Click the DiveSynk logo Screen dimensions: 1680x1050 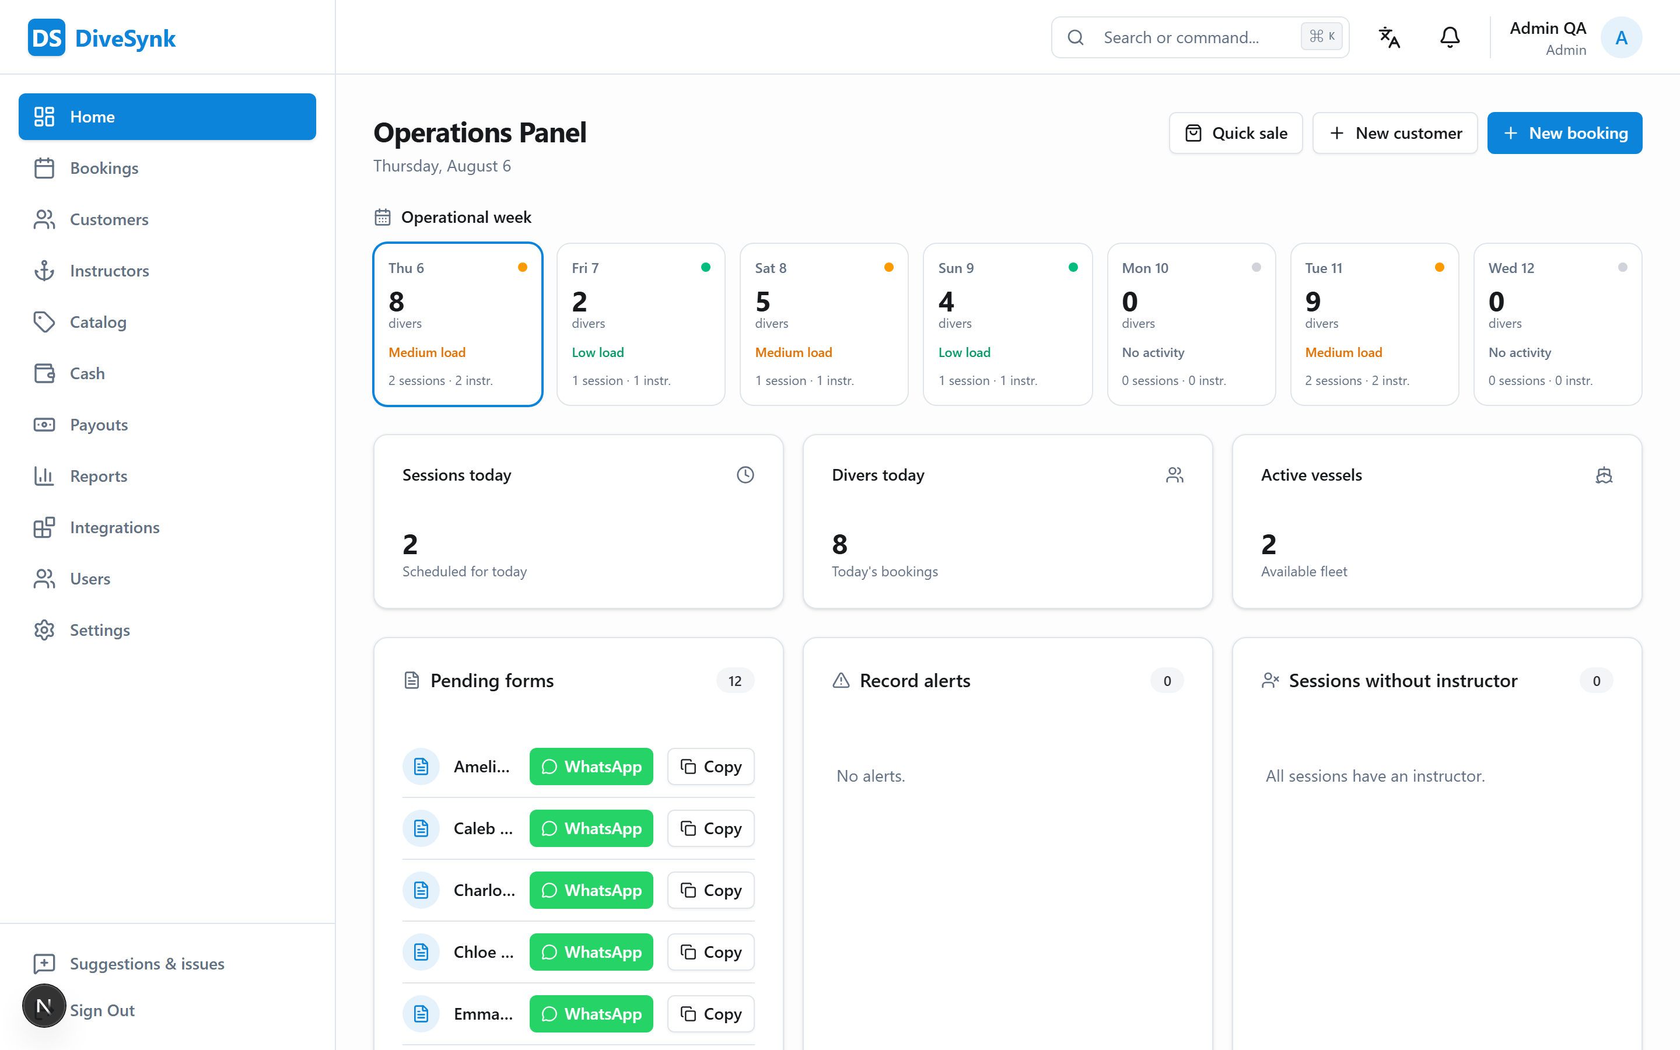101,37
